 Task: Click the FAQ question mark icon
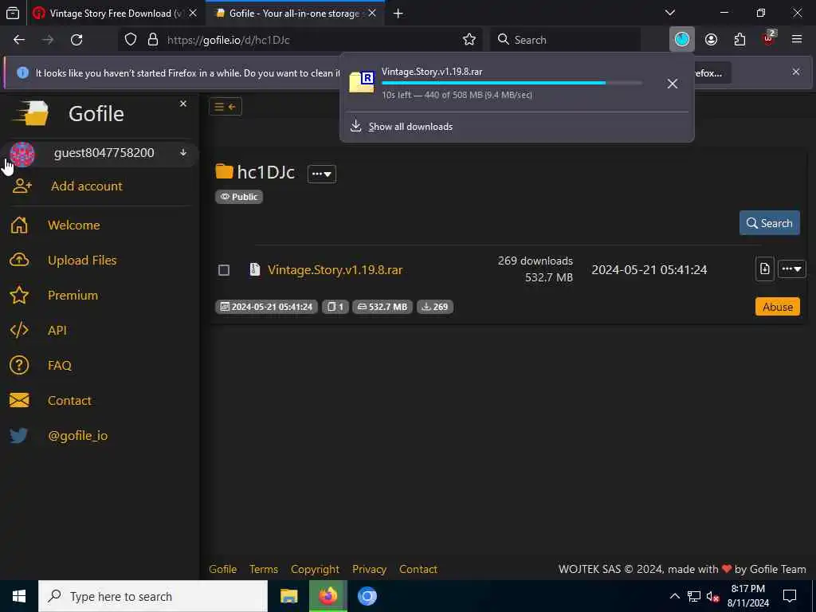[x=19, y=365]
